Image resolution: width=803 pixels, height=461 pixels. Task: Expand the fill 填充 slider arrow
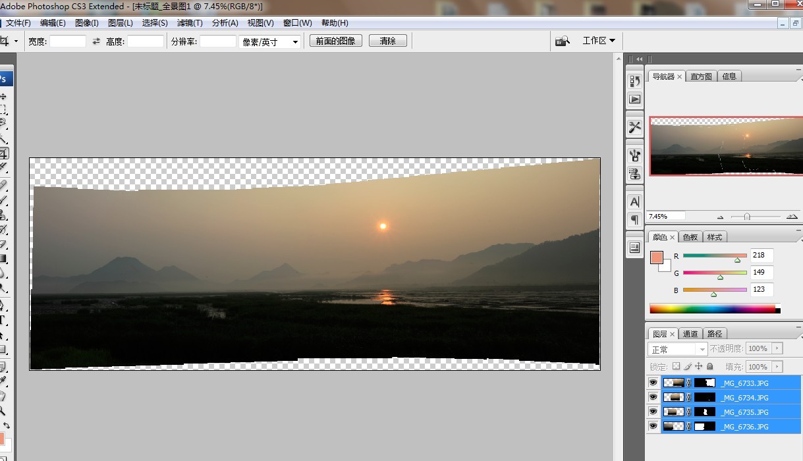(x=777, y=367)
